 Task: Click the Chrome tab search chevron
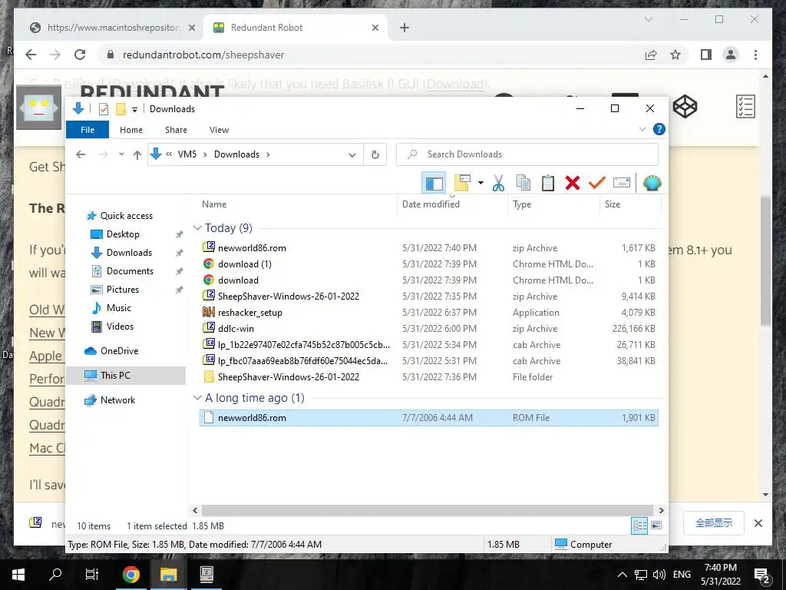[648, 19]
